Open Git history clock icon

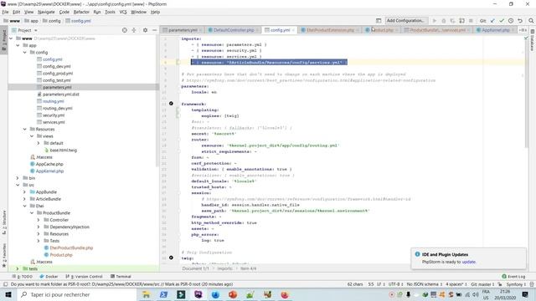tap(511, 21)
